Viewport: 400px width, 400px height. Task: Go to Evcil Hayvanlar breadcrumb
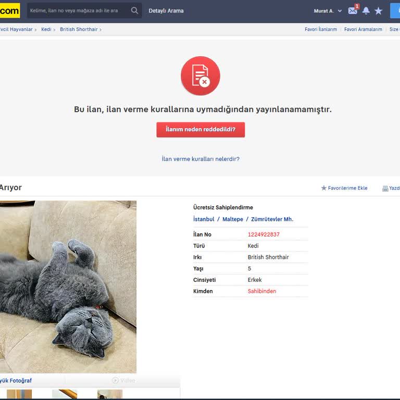click(16, 29)
